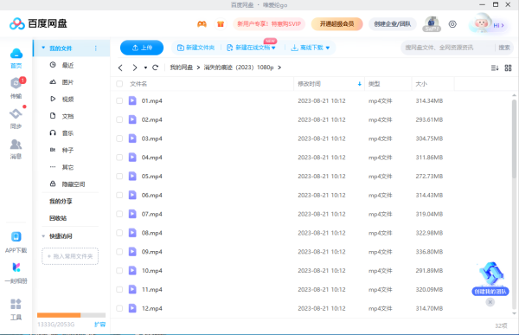
Task: Click the 扩容 expand storage link
Action: pyautogui.click(x=99, y=325)
